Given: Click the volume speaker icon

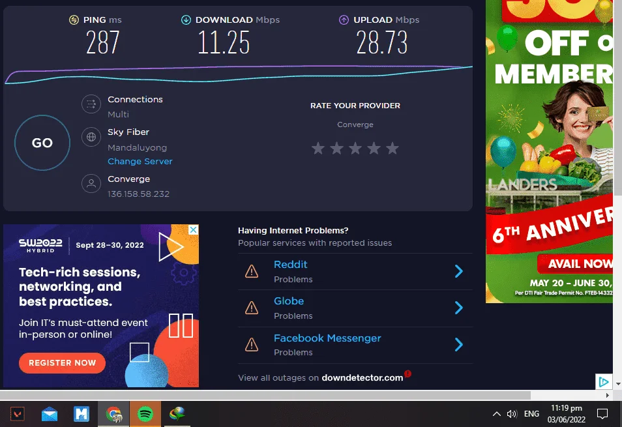Looking at the screenshot, I should tap(512, 415).
